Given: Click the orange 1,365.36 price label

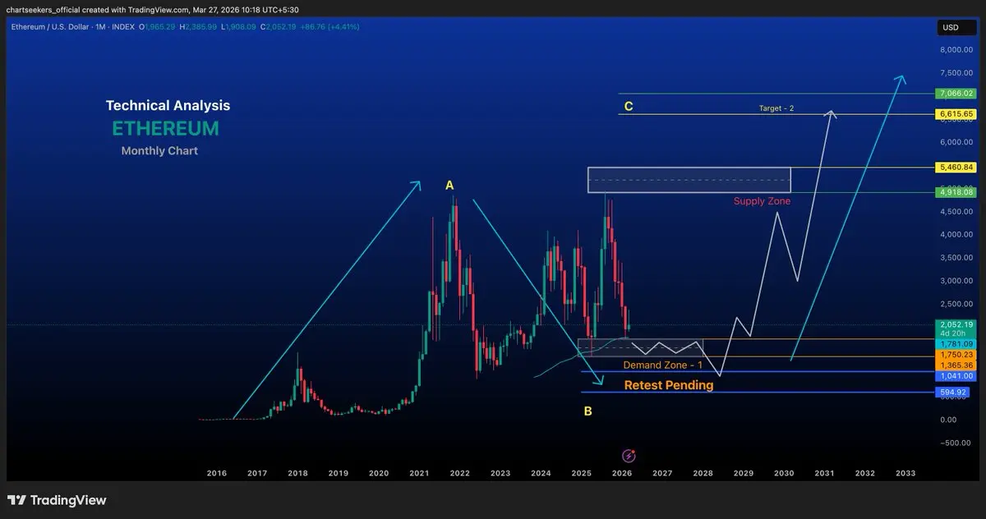Looking at the screenshot, I should click(954, 365).
